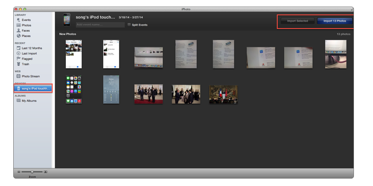Click the Events palm tree icon
Viewport: 373px width, 186px height.
click(x=19, y=20)
